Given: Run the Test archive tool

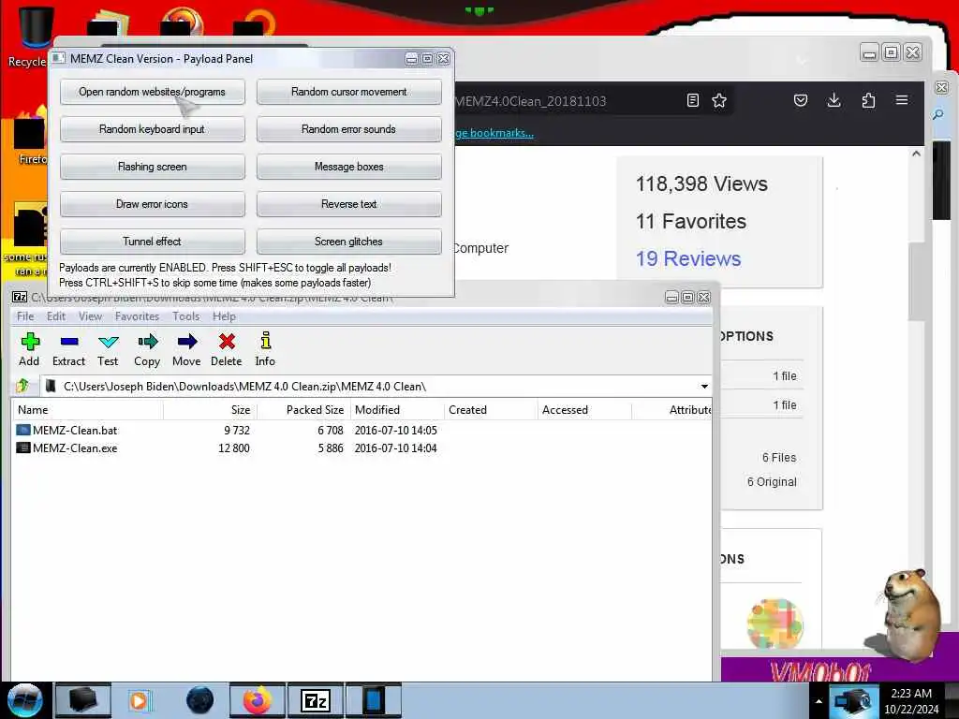Looking at the screenshot, I should pyautogui.click(x=109, y=342).
